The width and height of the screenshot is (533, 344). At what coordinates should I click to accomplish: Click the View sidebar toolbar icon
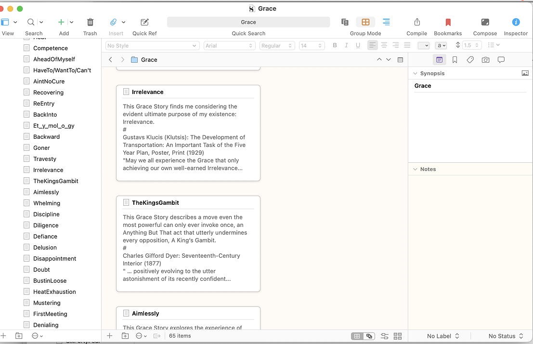[x=5, y=22]
